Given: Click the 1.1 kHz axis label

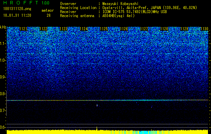Looking at the screenshot, I should [2, 44].
